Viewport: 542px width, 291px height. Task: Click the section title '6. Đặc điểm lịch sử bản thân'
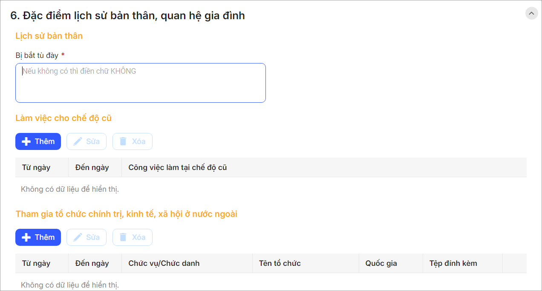pos(127,16)
